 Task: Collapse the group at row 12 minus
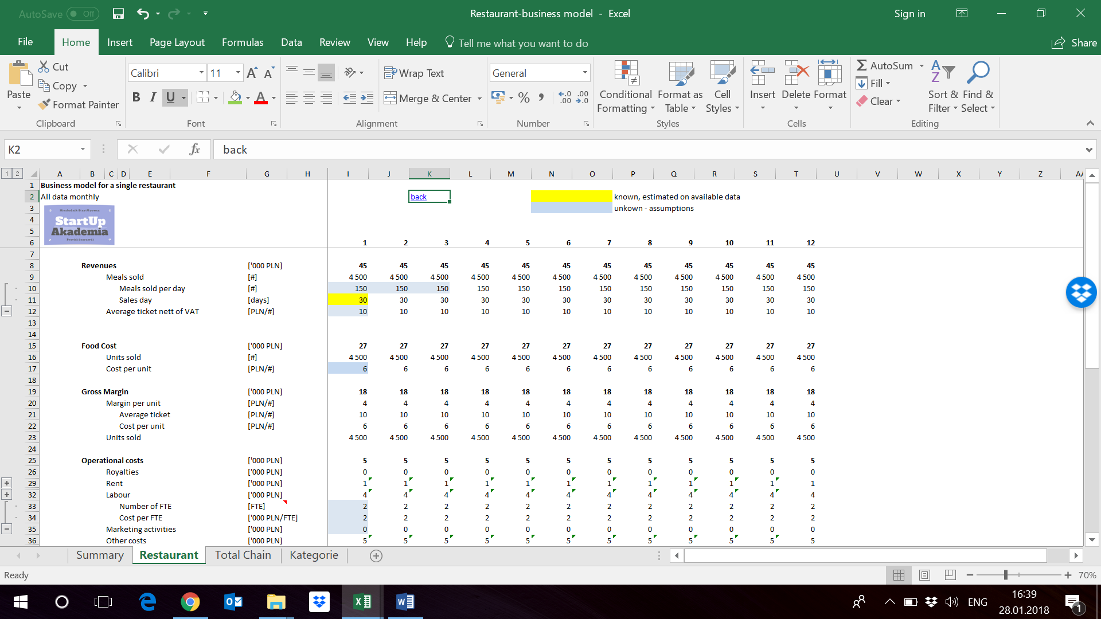click(7, 311)
